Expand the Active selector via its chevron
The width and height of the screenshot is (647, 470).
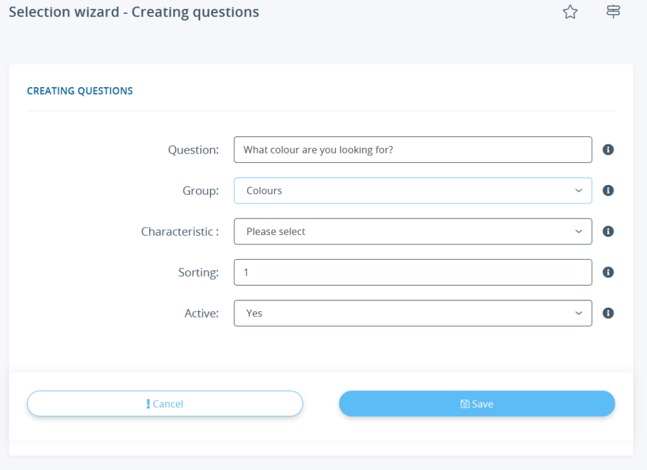tap(578, 313)
